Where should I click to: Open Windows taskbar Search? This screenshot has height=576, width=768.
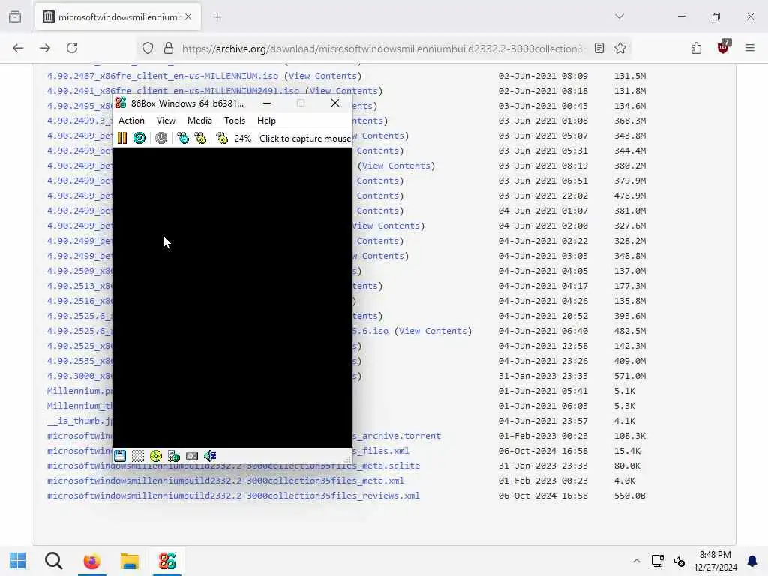point(53,561)
